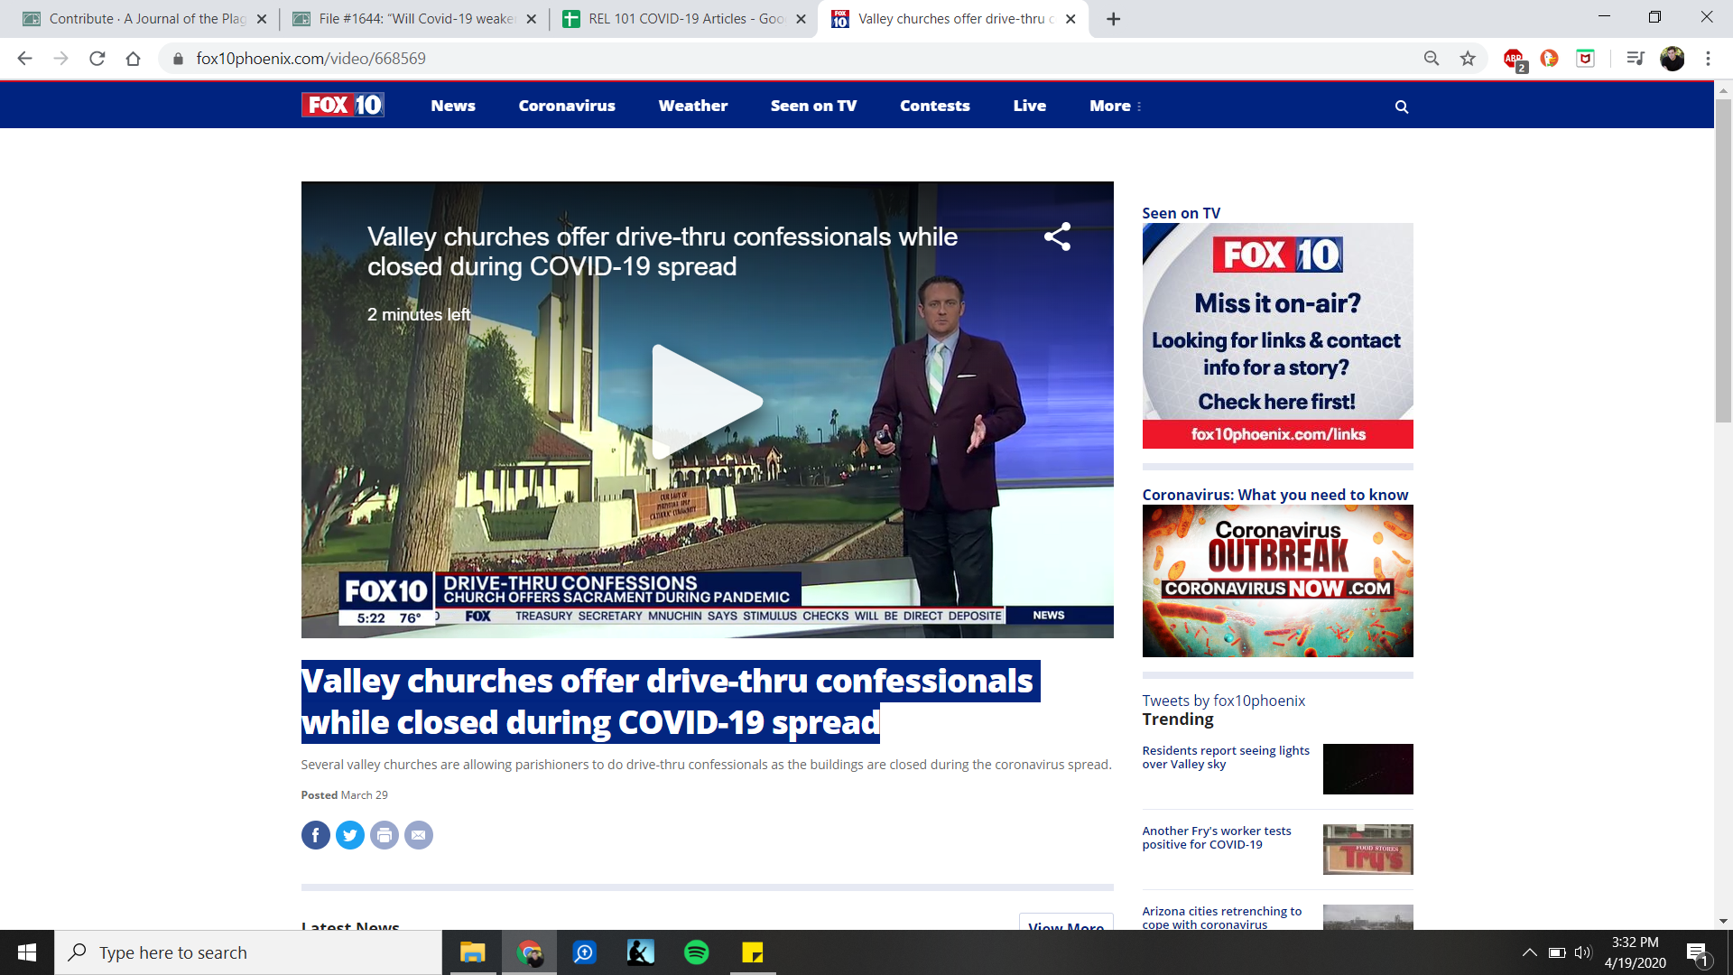This screenshot has width=1733, height=975.
Task: Click the video share icon
Action: (1057, 237)
